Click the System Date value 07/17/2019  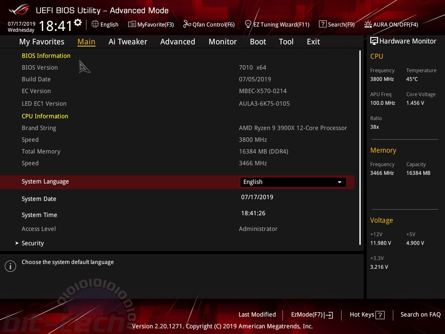click(257, 197)
